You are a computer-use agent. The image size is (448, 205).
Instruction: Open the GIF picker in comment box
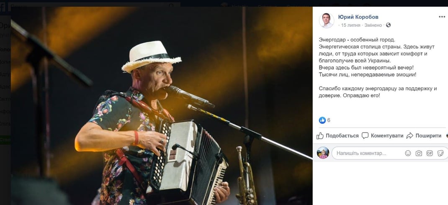(430, 154)
